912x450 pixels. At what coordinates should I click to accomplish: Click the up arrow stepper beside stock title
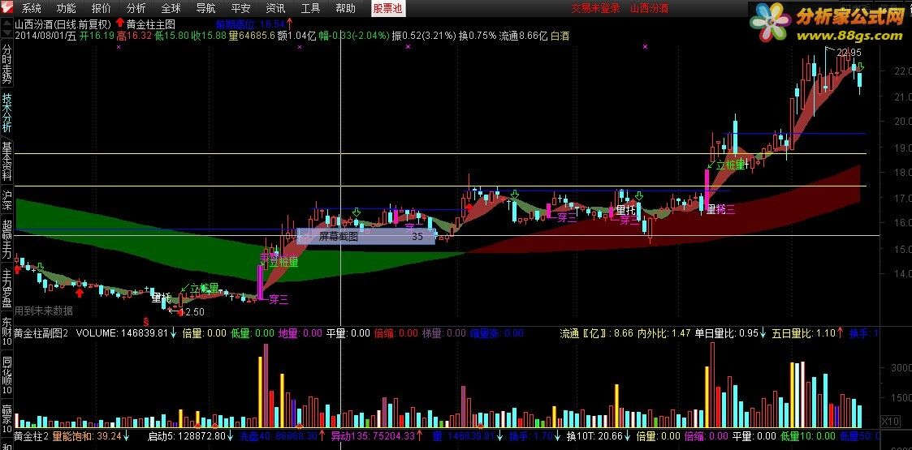coord(7,25)
